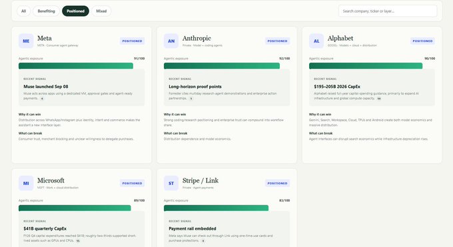Viewport: 453px width, 247px height.
Task: Open the Alphabet company title
Action: tap(340, 38)
